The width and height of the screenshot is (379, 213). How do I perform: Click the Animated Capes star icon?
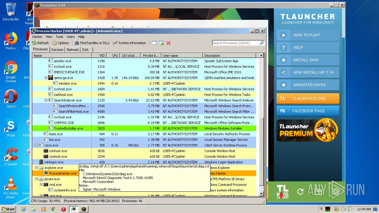283,85
